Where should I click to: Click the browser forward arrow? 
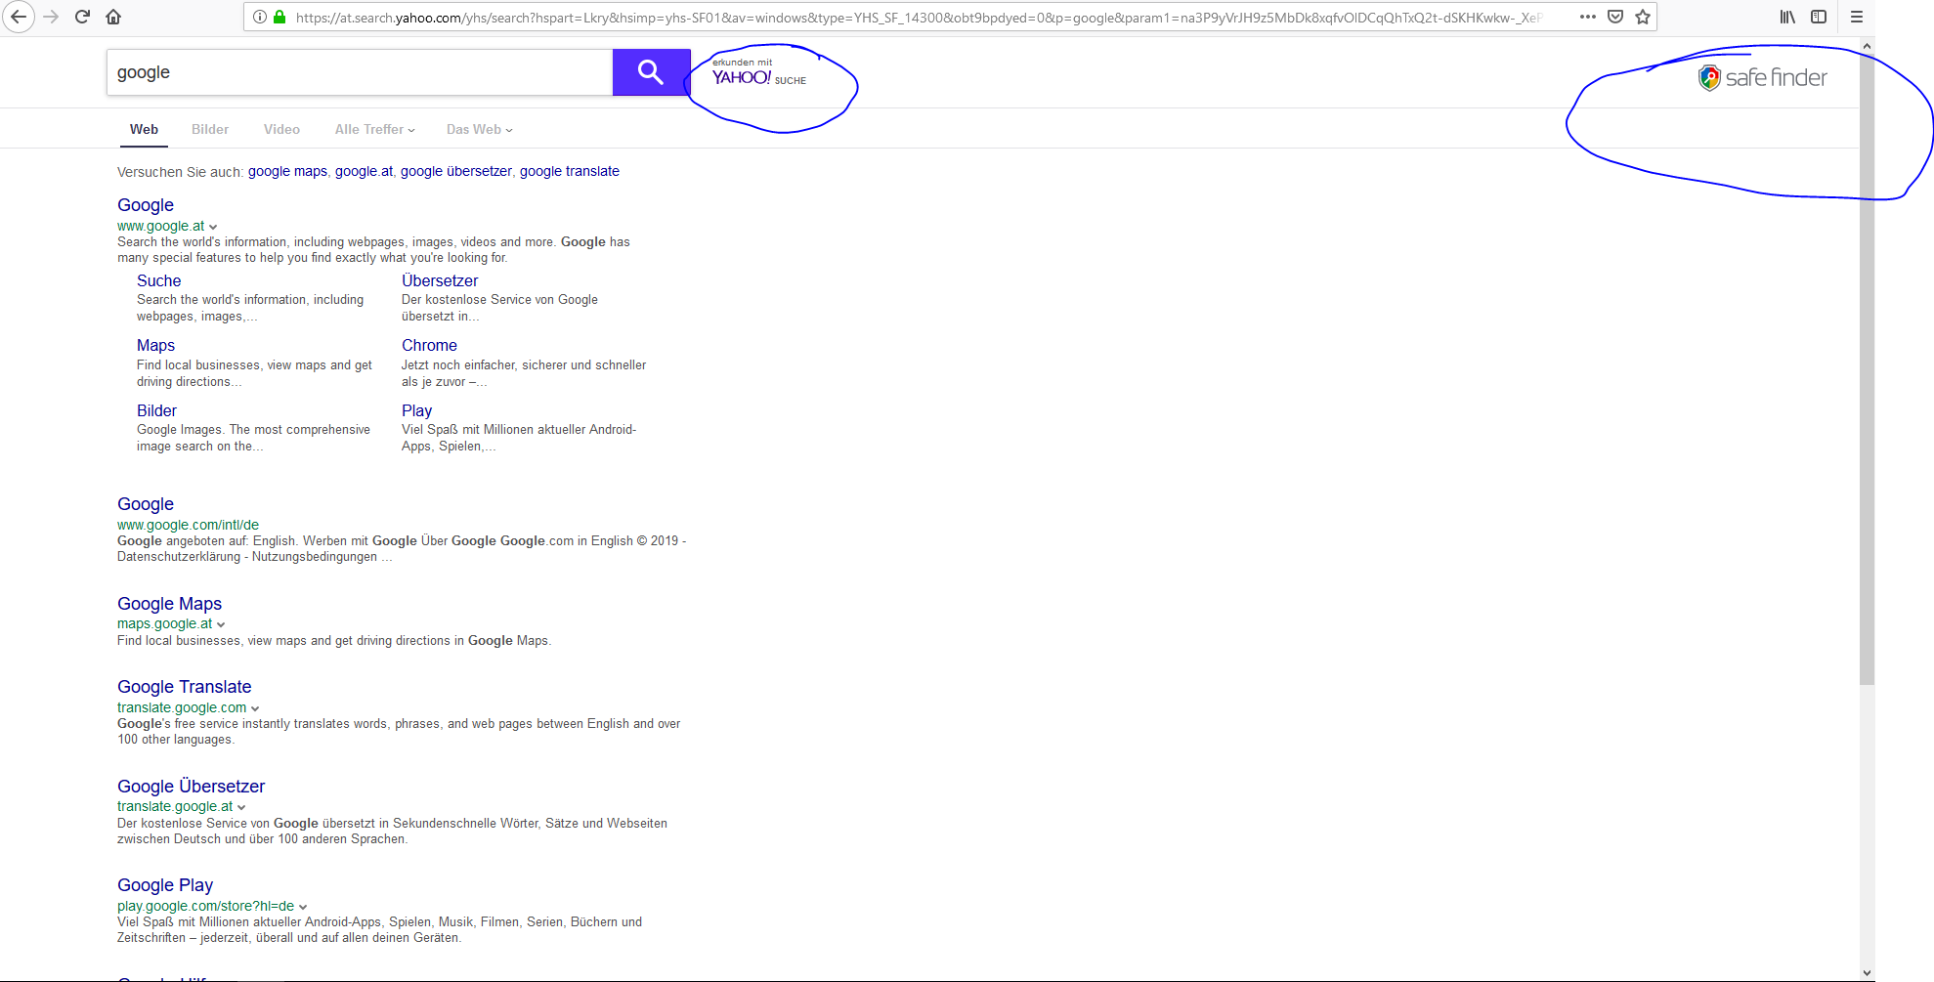[51, 17]
